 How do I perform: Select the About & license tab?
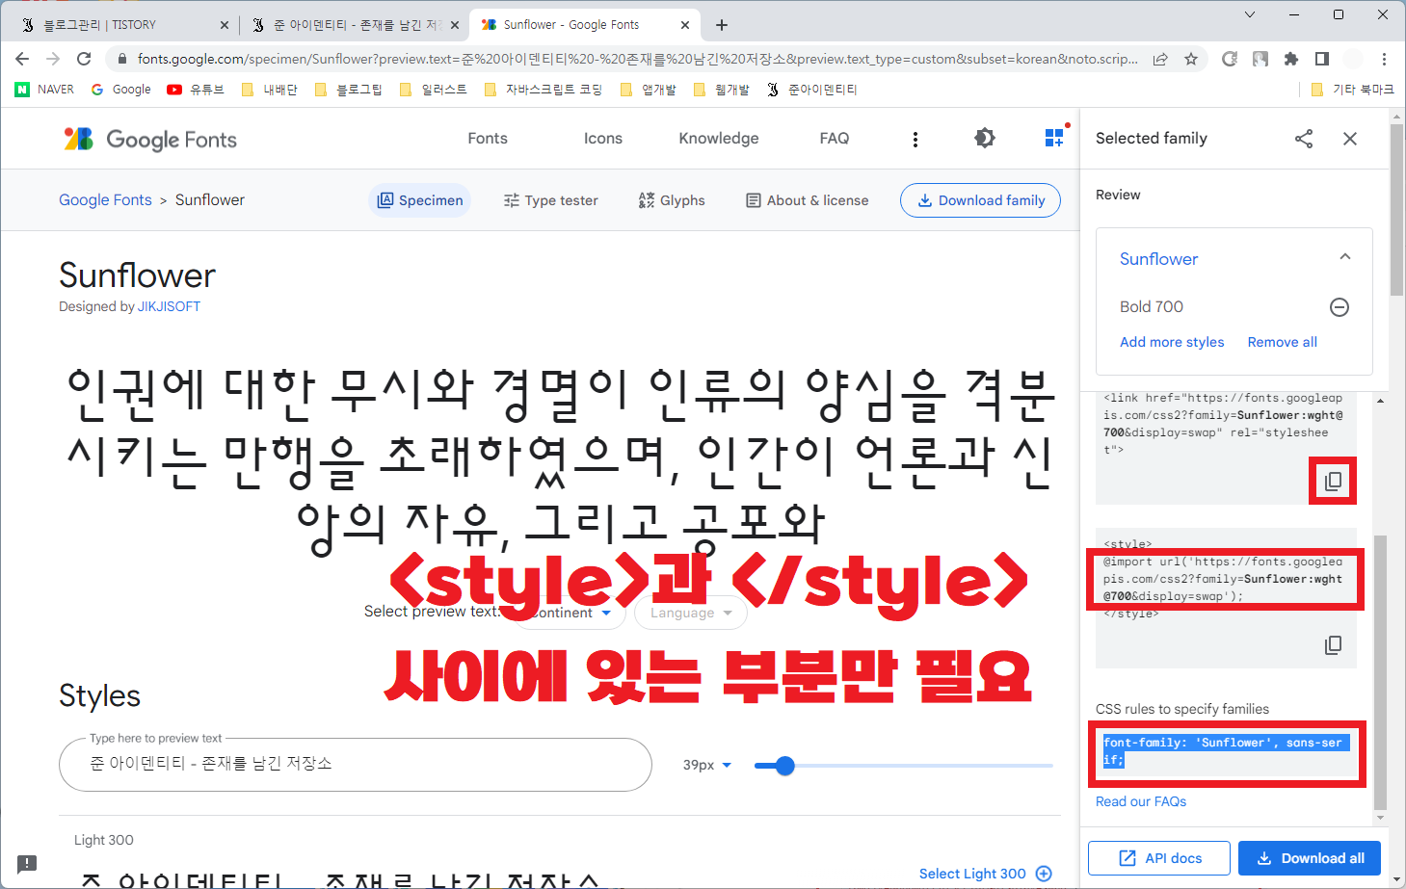[808, 200]
